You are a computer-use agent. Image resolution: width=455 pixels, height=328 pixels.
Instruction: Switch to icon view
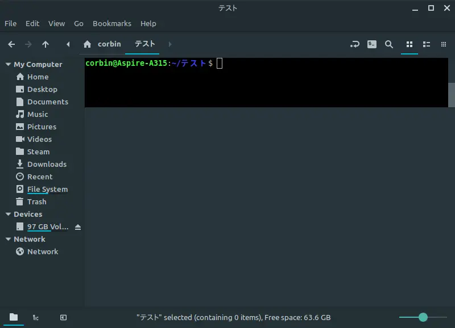click(409, 44)
